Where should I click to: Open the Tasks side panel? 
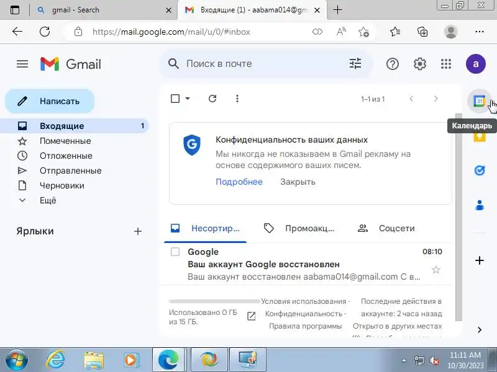(x=479, y=170)
